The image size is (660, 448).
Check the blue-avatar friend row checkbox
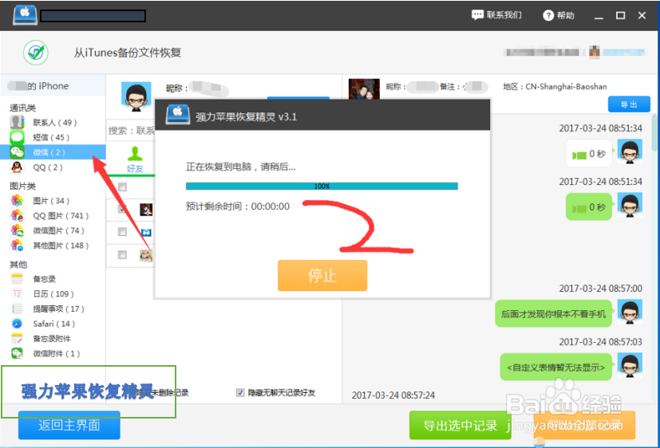(122, 231)
